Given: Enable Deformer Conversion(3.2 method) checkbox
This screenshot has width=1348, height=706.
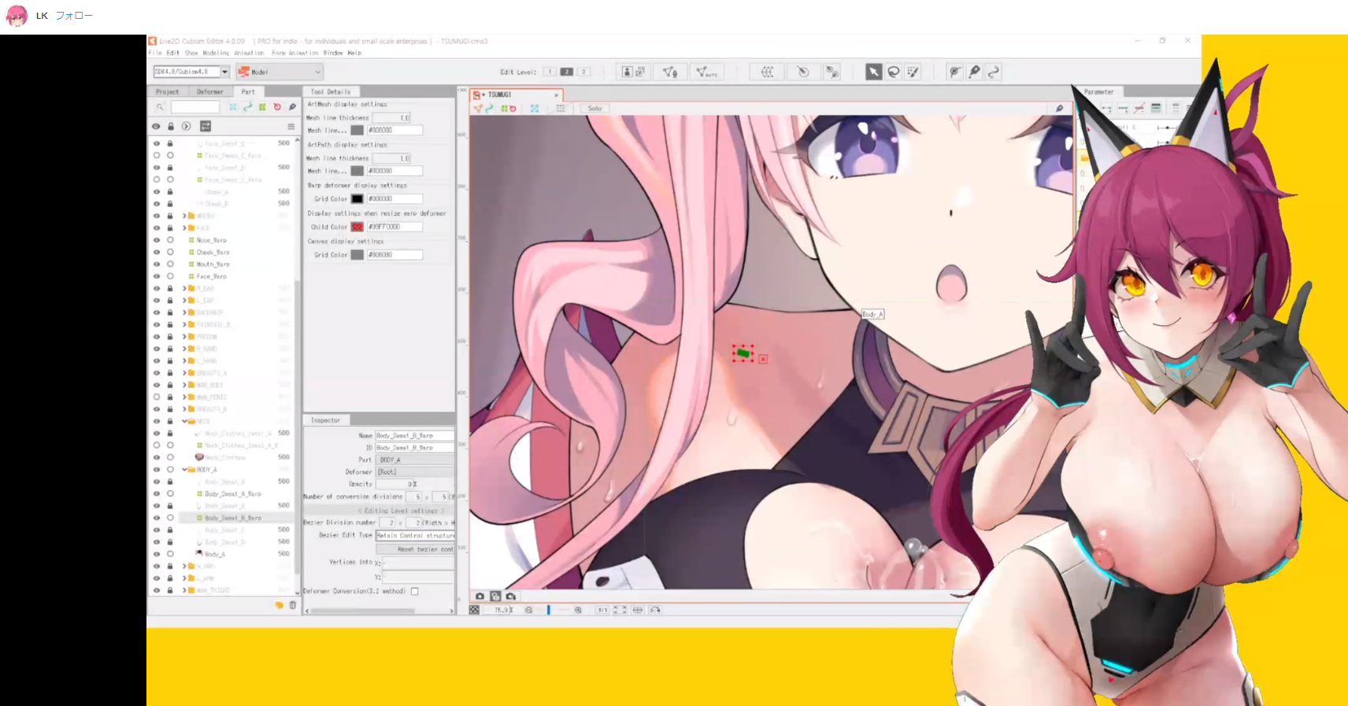Looking at the screenshot, I should coord(415,591).
